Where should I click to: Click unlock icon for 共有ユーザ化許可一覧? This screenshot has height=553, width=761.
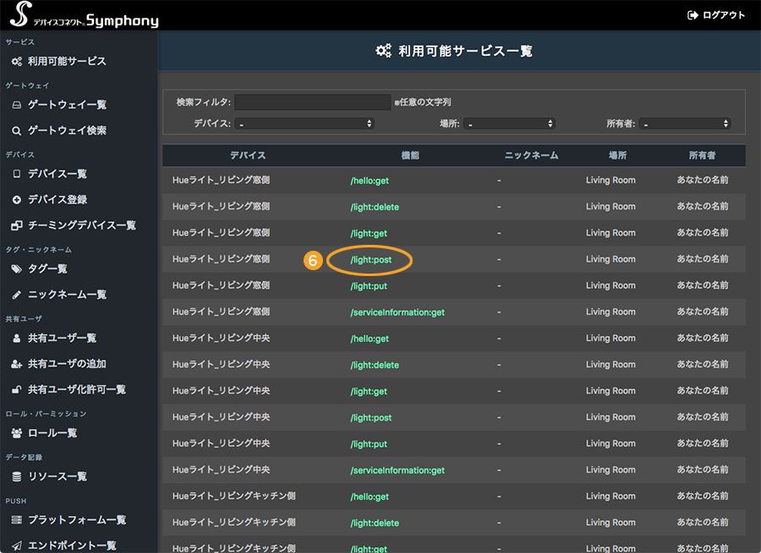click(x=17, y=390)
